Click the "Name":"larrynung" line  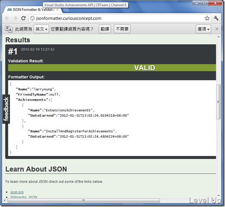(x=36, y=89)
